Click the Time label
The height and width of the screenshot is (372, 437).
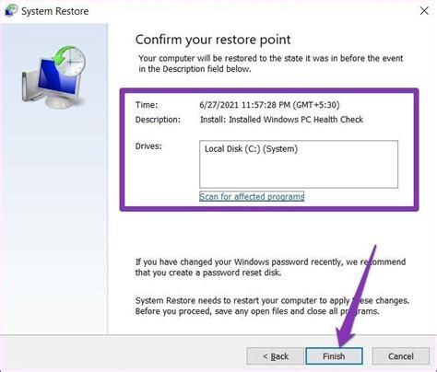[x=147, y=105]
